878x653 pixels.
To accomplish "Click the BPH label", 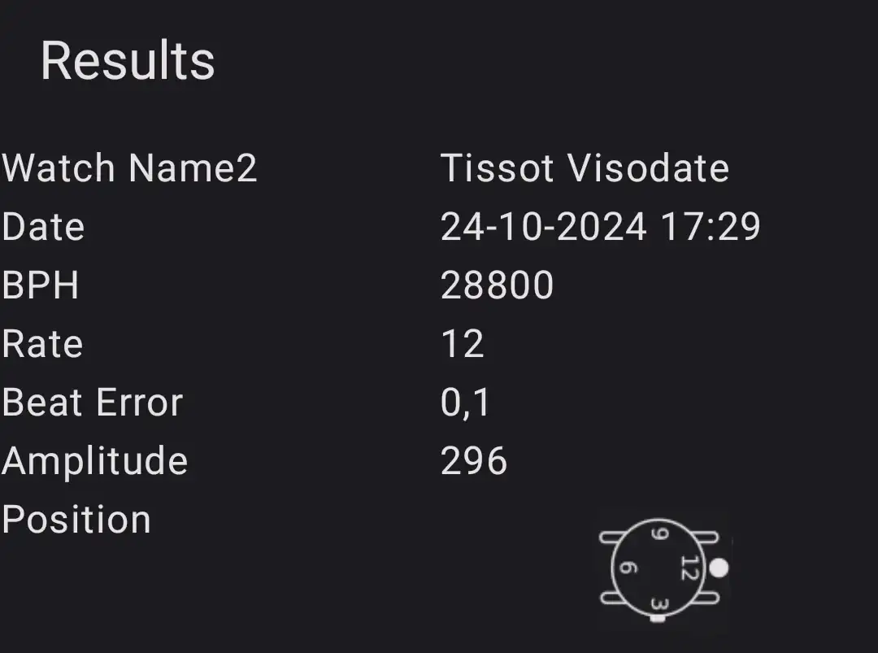I will [x=41, y=285].
